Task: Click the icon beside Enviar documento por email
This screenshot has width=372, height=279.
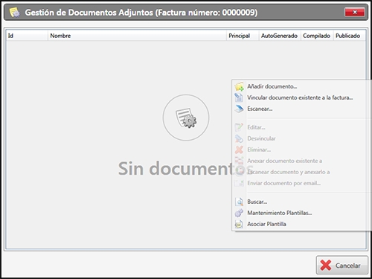Action: click(x=239, y=183)
